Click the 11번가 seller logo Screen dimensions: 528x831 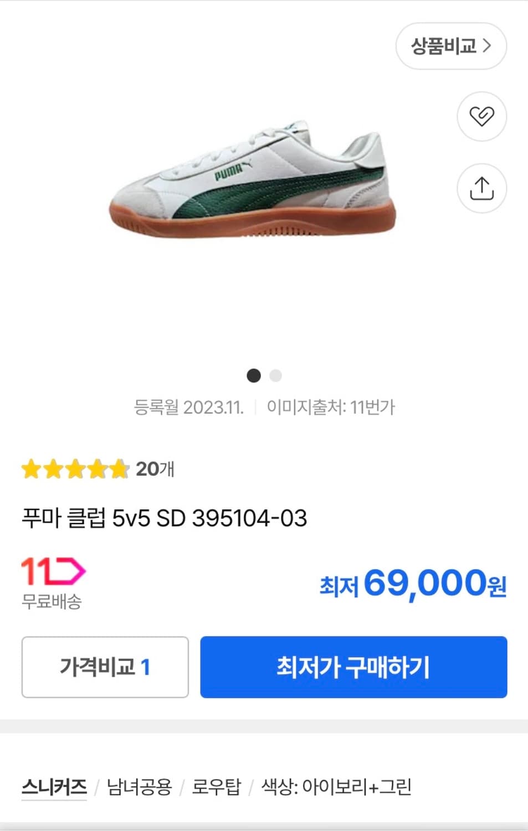(x=53, y=571)
